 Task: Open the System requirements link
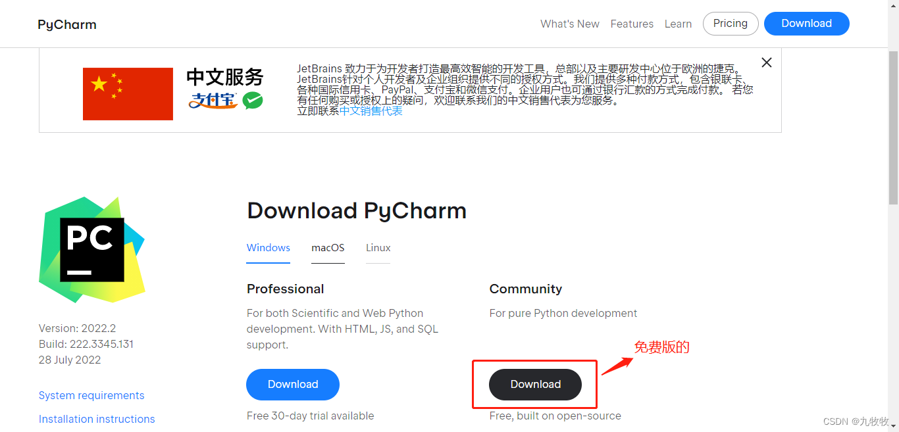(x=91, y=395)
